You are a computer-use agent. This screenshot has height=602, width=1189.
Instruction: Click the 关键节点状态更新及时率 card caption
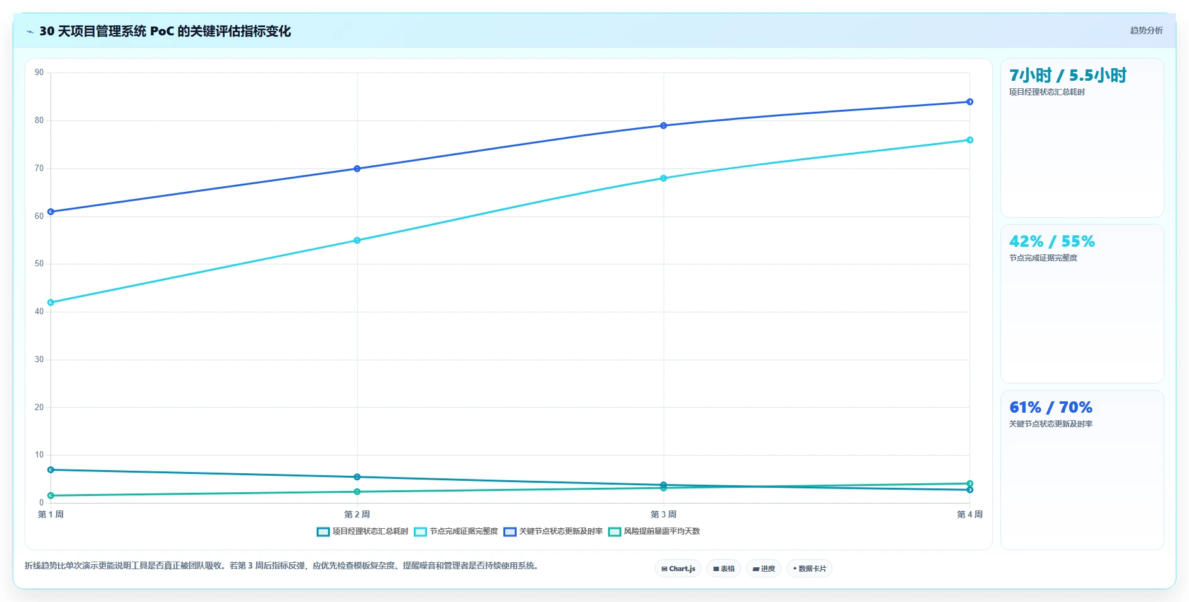[x=1050, y=424]
